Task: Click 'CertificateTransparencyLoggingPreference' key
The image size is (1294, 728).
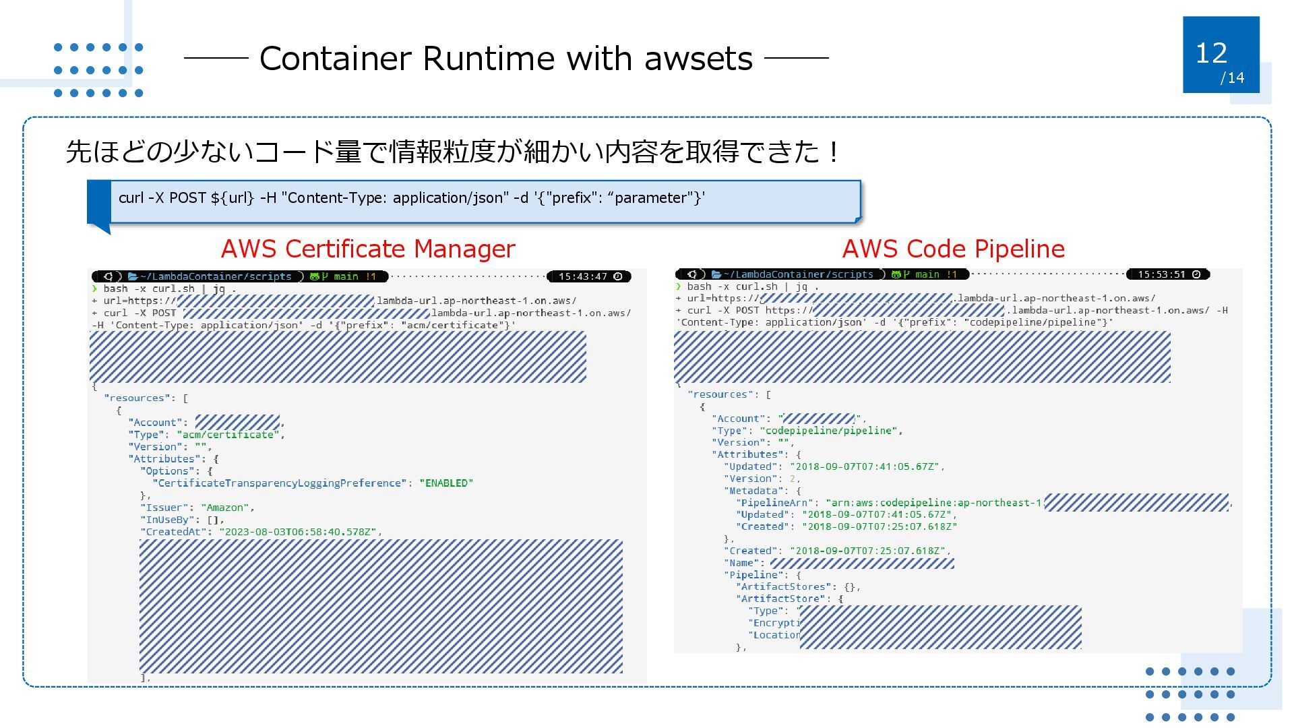Action: (x=280, y=483)
